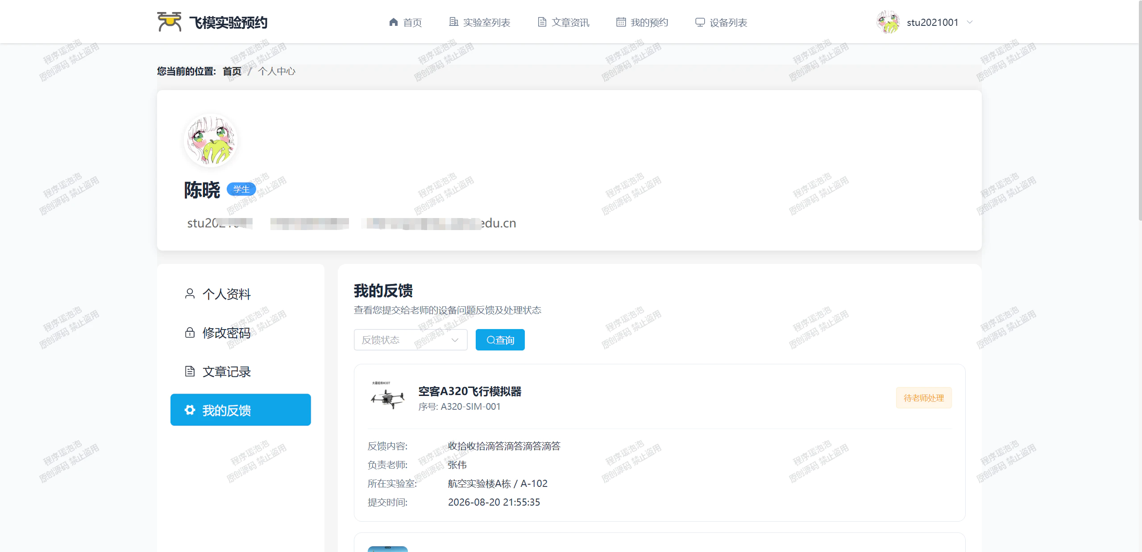Click the stu2021001 username in header
Image resolution: width=1142 pixels, height=552 pixels.
933,22
